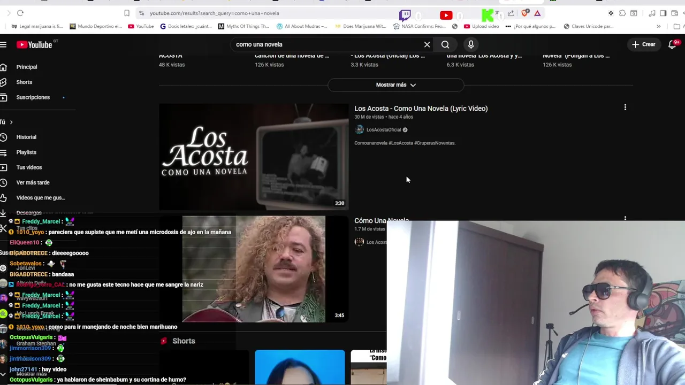
Task: Open the YouTube hamburger guide menu
Action: tap(3, 45)
